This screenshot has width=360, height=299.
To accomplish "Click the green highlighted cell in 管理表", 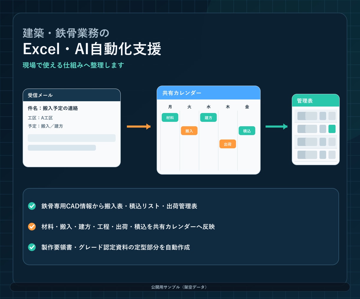I will pyautogui.click(x=332, y=129).
